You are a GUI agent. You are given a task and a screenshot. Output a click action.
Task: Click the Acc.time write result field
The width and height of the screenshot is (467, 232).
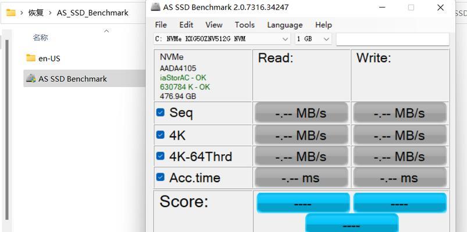tap(400, 177)
